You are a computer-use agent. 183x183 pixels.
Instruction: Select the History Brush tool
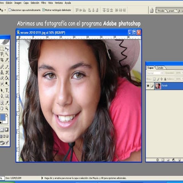[7, 72]
